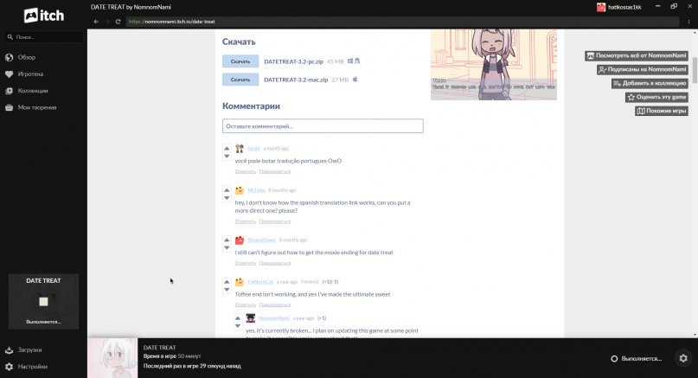This screenshot has height=378, width=698.
Task: Reply to the moxie ending comment
Action: [x=246, y=263]
